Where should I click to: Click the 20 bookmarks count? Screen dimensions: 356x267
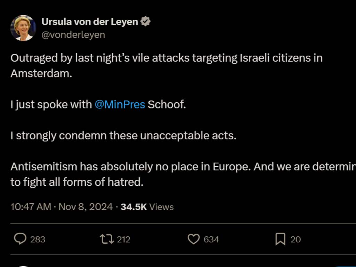pyautogui.click(x=296, y=240)
